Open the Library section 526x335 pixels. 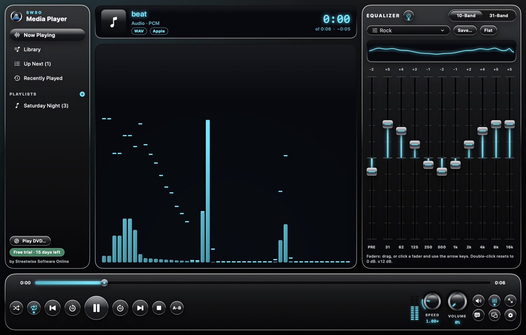pyautogui.click(x=47, y=49)
